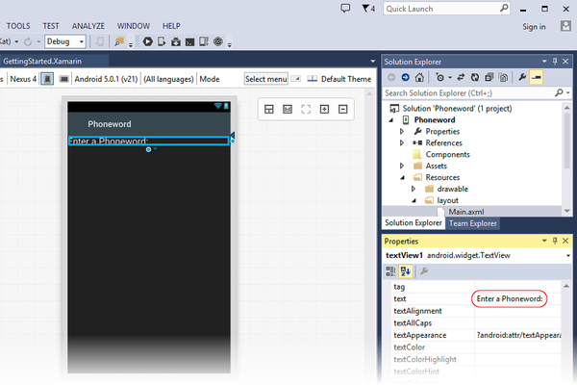Click the zoom in icon in designer toolbar
This screenshot has height=385, width=577.
324,110
